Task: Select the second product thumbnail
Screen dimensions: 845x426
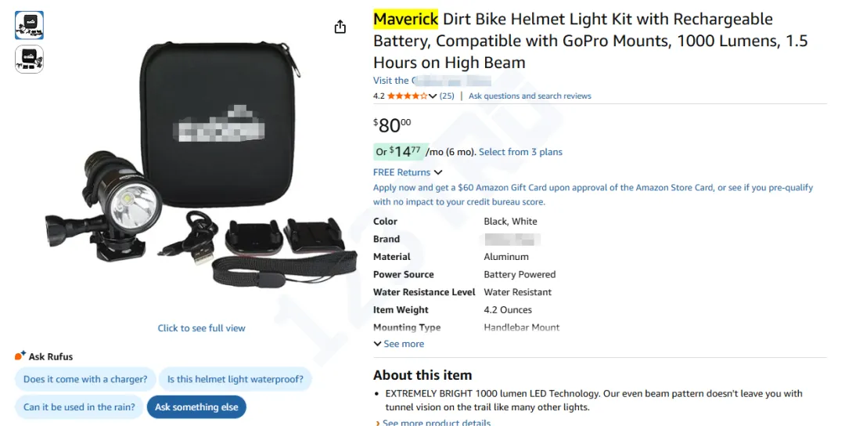Action: [30, 59]
